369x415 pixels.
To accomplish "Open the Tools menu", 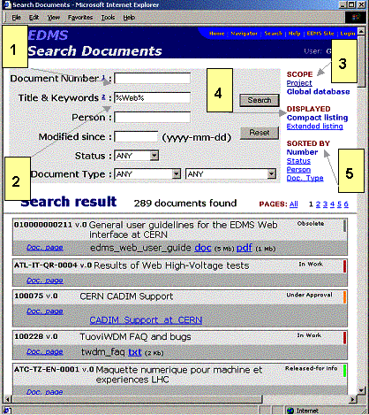I will coord(108,18).
